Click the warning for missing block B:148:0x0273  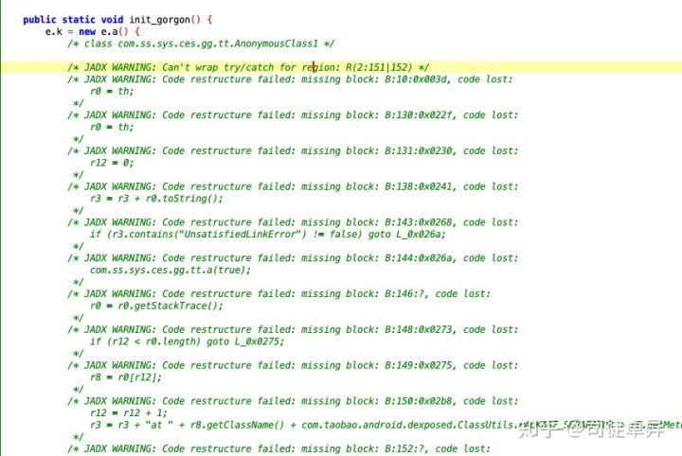tap(293, 329)
